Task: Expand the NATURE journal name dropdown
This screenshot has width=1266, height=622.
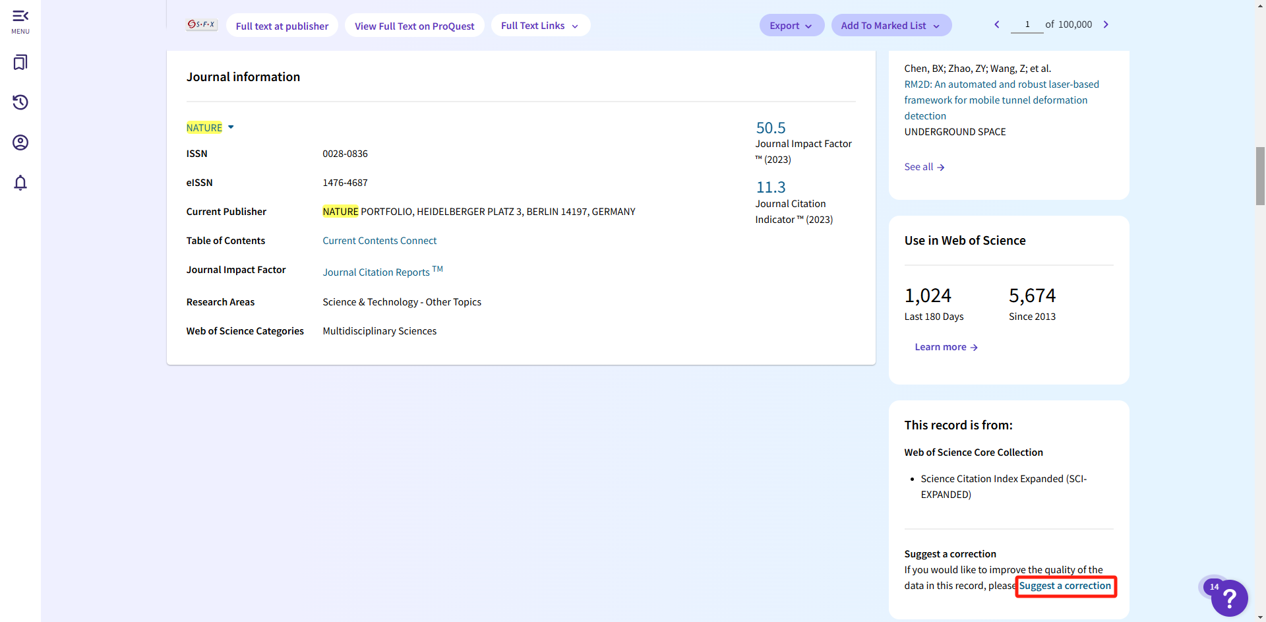Action: [x=231, y=127]
